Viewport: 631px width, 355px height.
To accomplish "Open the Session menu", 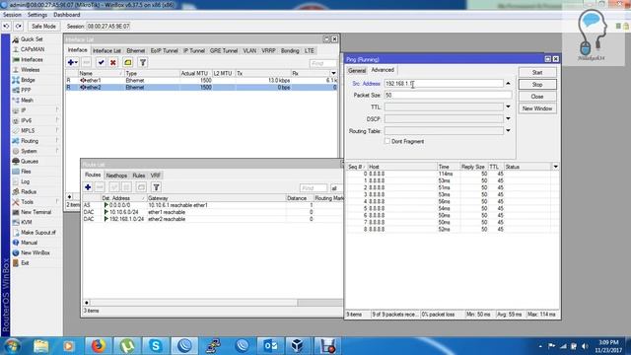I will pos(12,15).
